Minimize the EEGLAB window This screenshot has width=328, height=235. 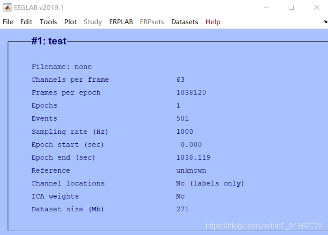[x=266, y=7]
